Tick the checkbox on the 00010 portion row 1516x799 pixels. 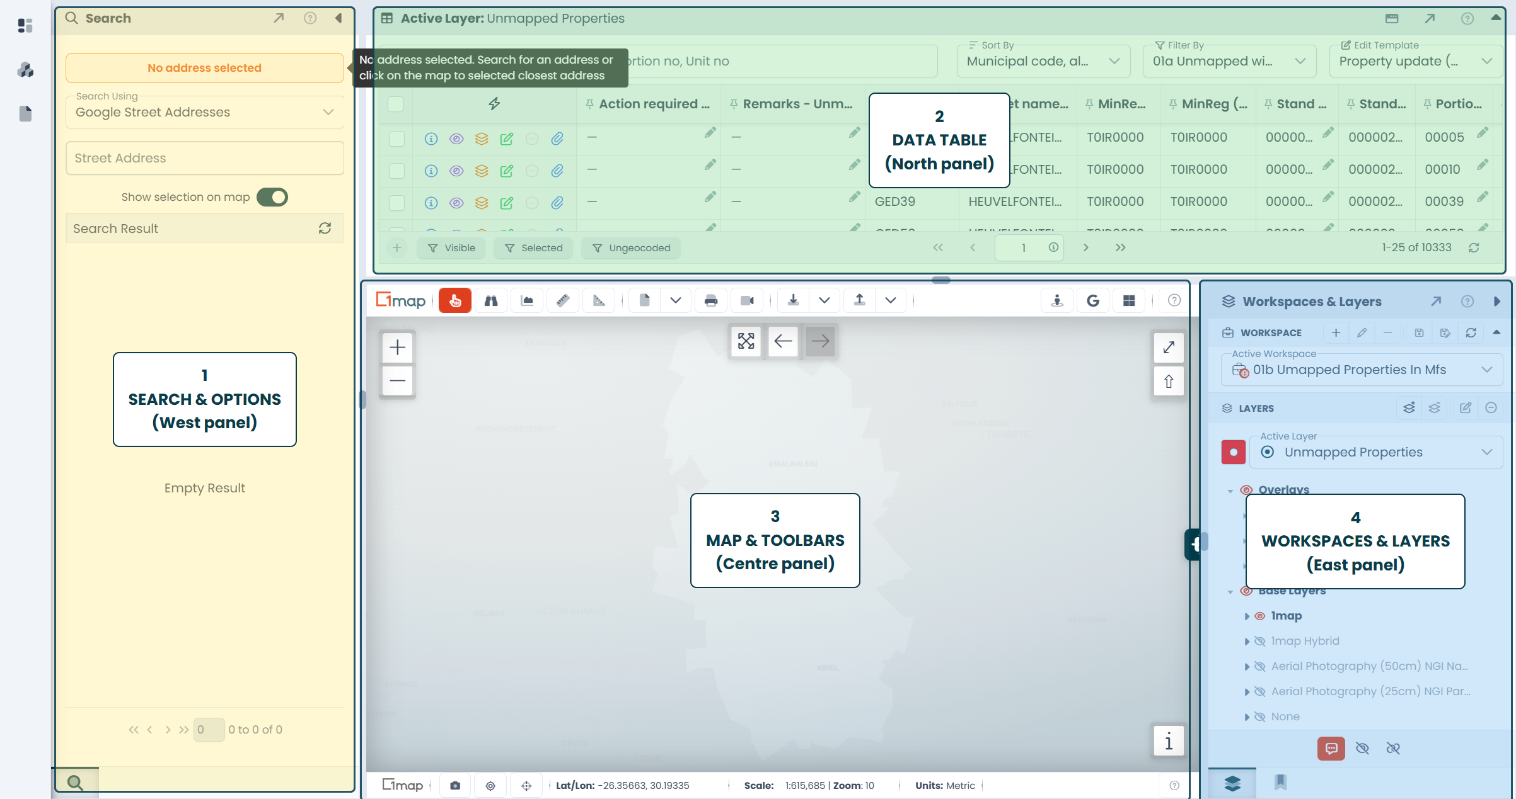(396, 171)
